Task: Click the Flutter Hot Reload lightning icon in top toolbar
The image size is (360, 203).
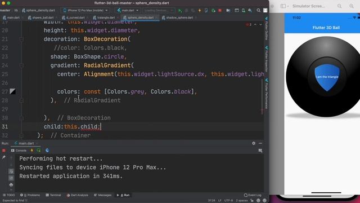Action: (x=200, y=11)
